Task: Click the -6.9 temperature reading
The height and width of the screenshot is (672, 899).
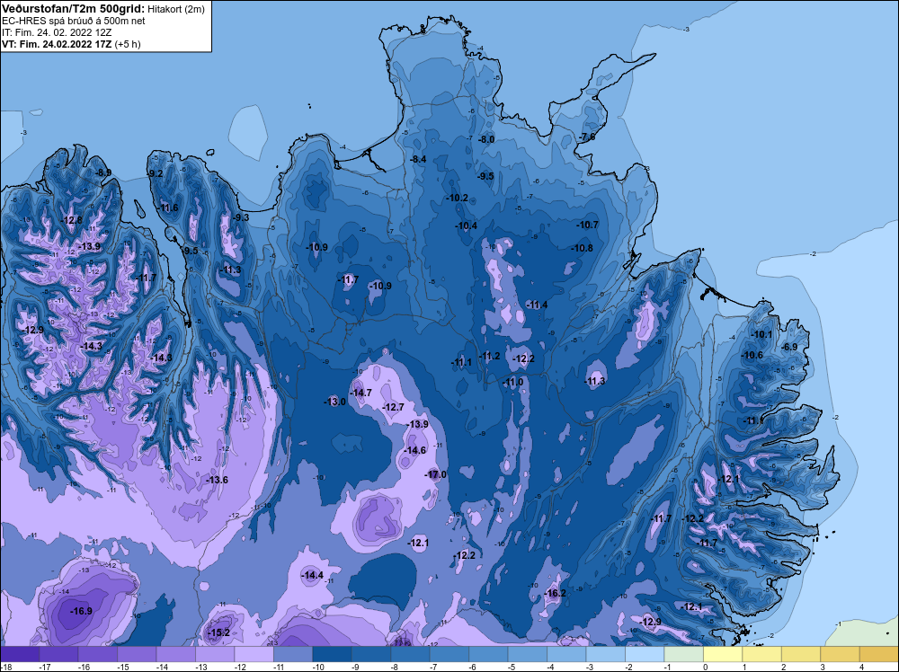Action: (789, 347)
